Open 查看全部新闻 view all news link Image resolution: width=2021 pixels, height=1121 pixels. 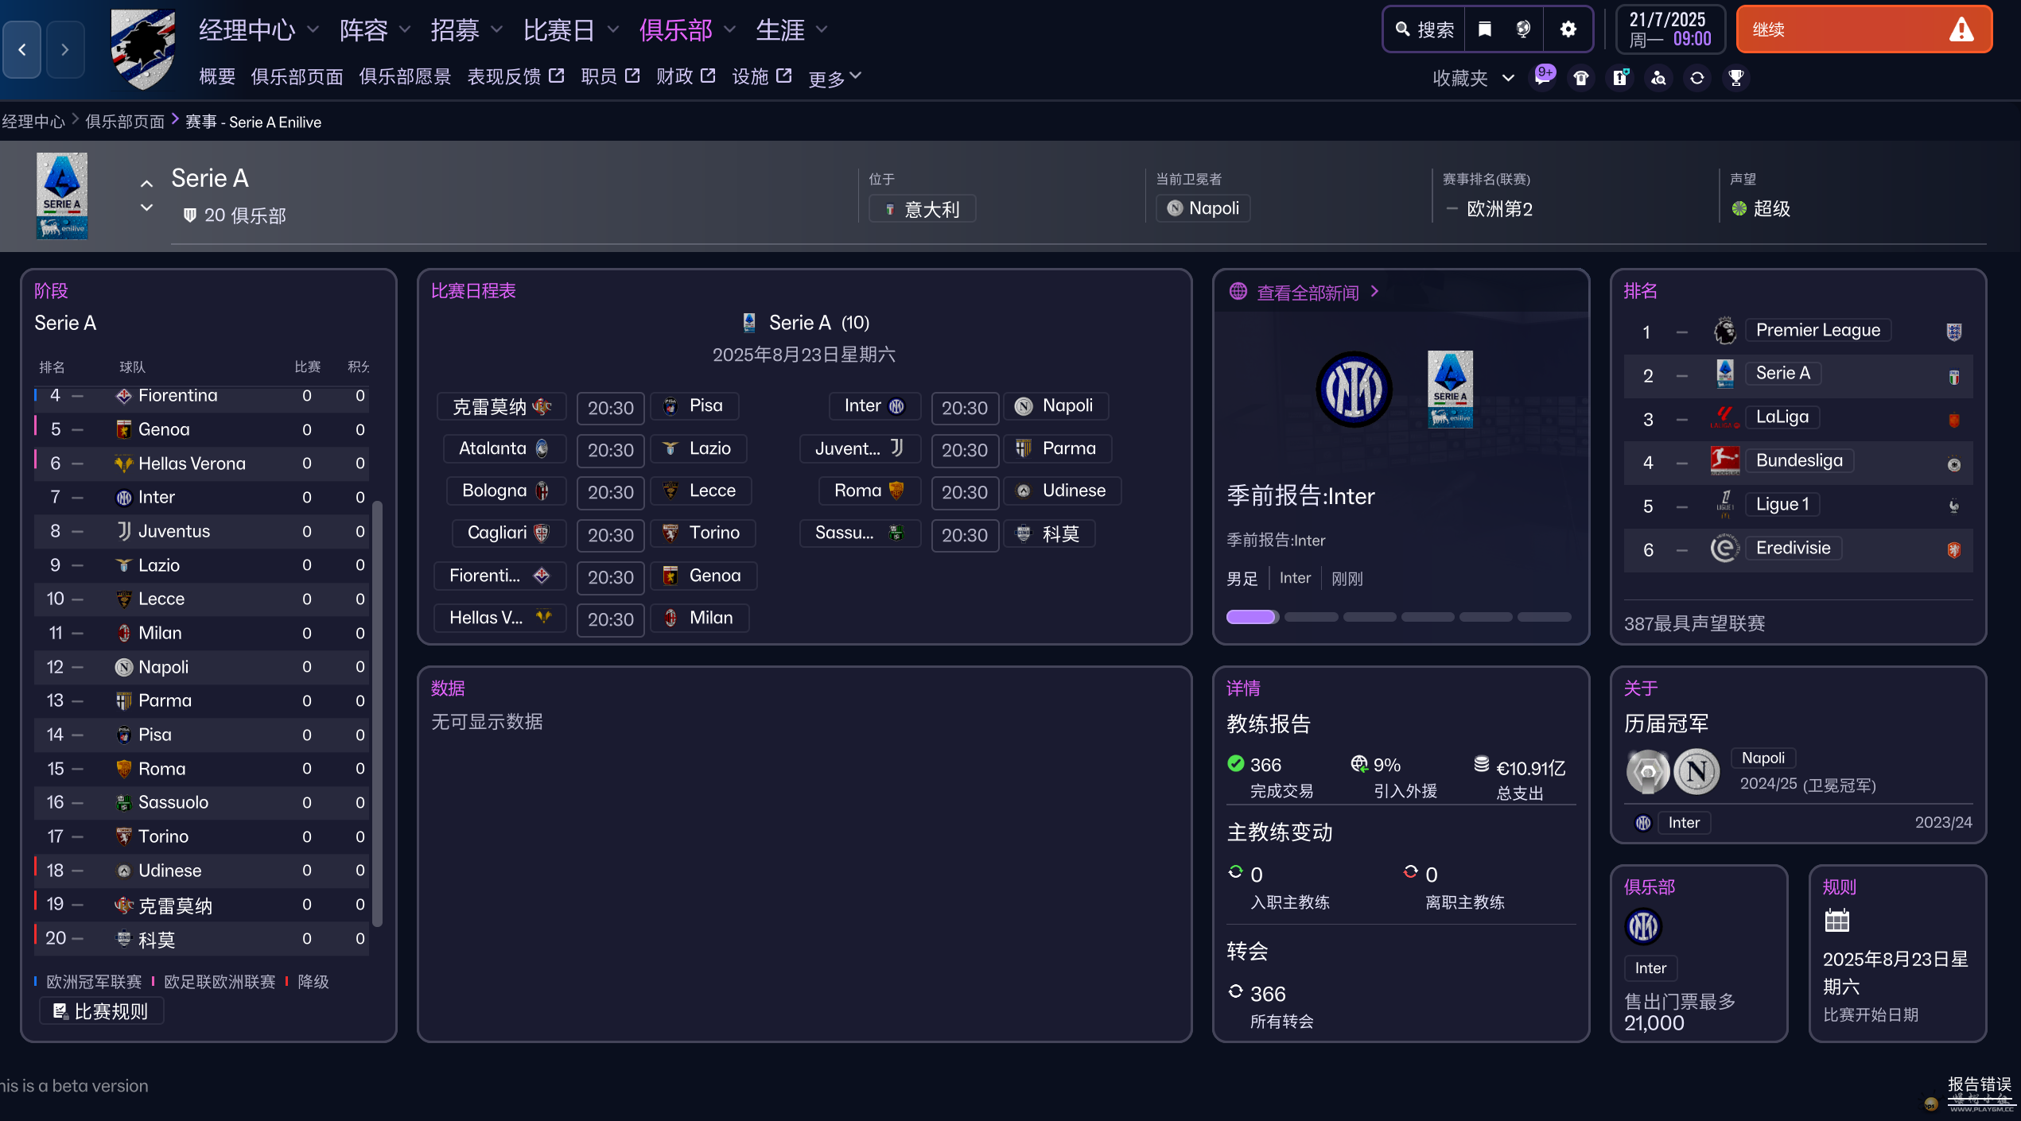coord(1308,292)
